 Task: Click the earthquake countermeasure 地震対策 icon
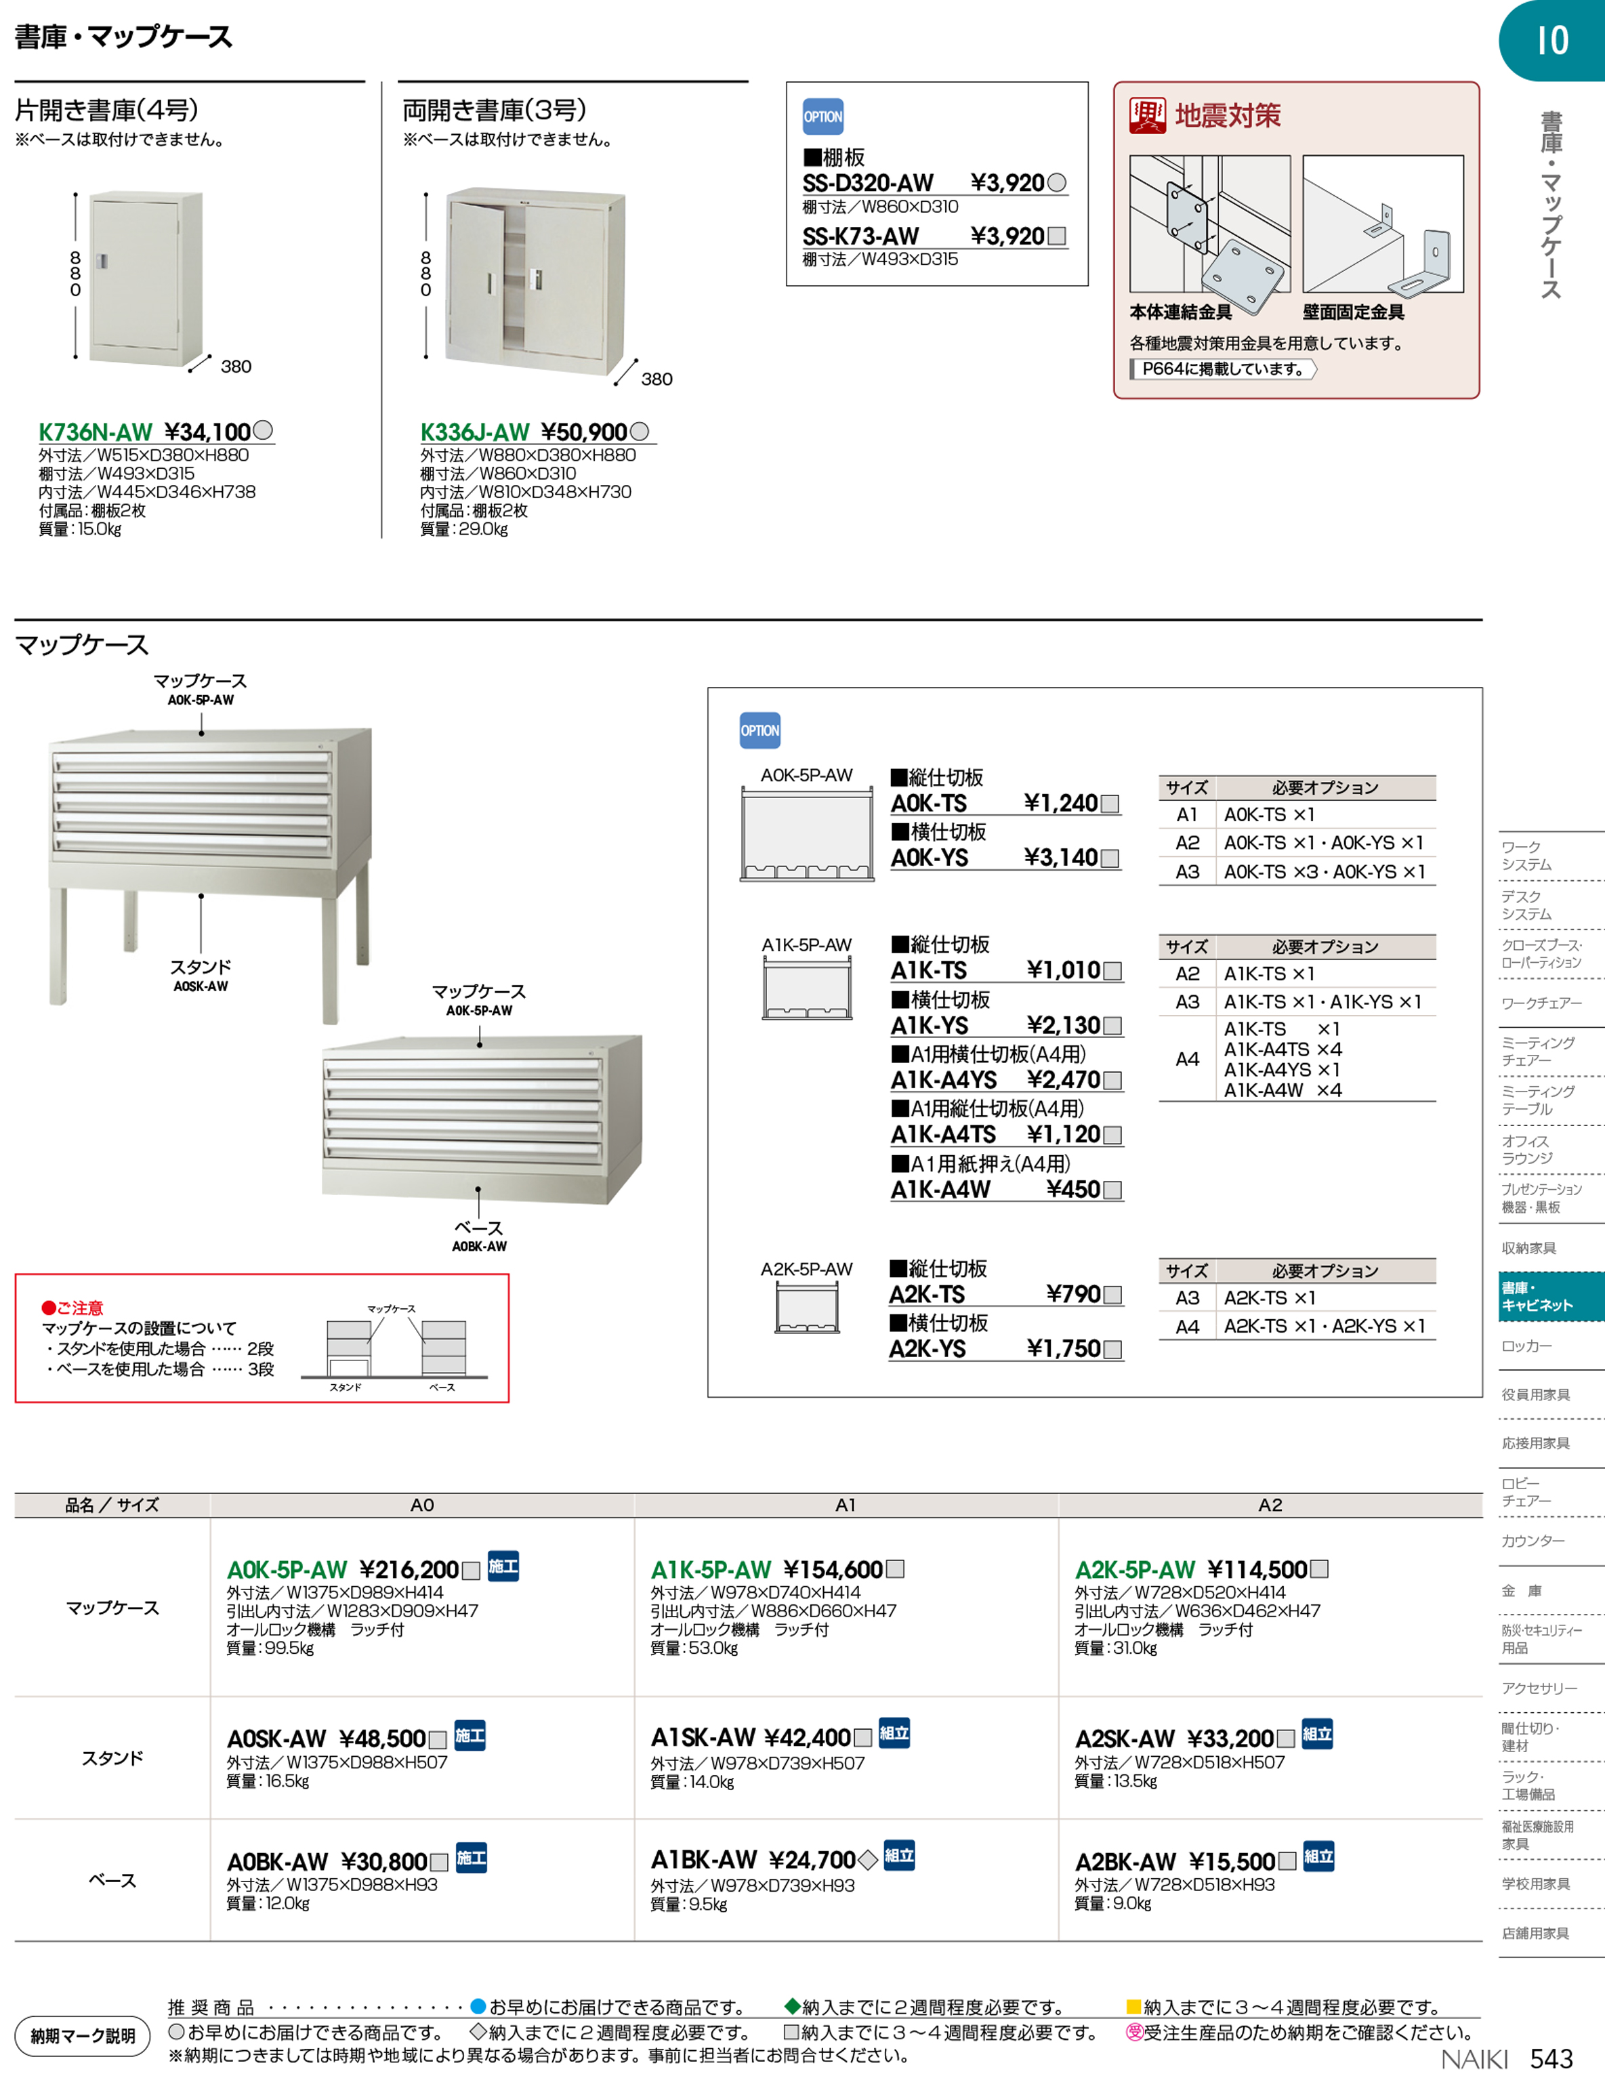point(1147,116)
